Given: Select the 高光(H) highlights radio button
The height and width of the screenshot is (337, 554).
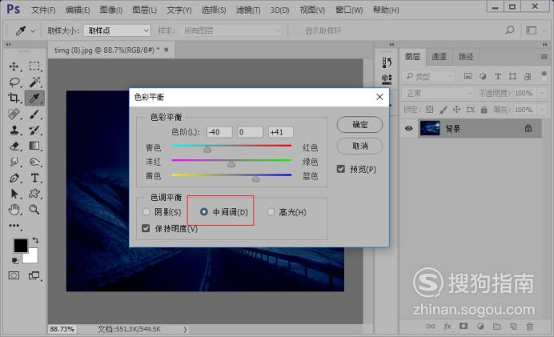Looking at the screenshot, I should (271, 212).
